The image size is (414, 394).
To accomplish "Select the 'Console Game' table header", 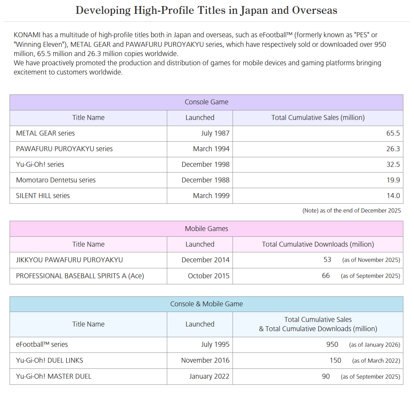I will pos(207,102).
